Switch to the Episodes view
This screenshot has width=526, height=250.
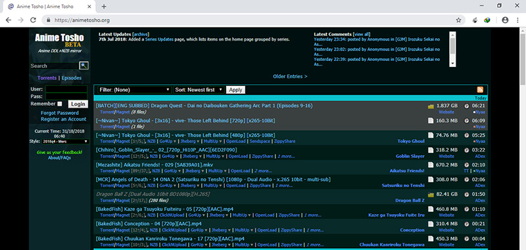click(x=72, y=78)
